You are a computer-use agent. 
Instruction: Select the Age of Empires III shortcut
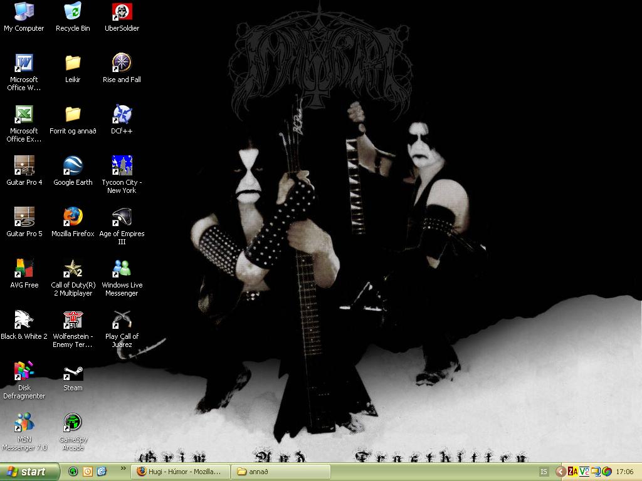pos(122,227)
